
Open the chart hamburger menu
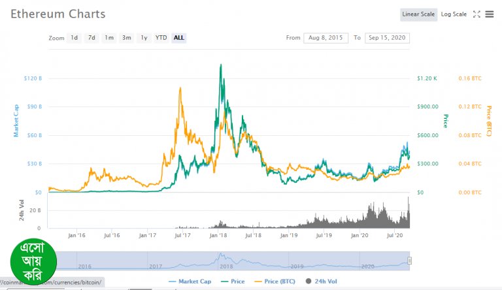point(489,14)
